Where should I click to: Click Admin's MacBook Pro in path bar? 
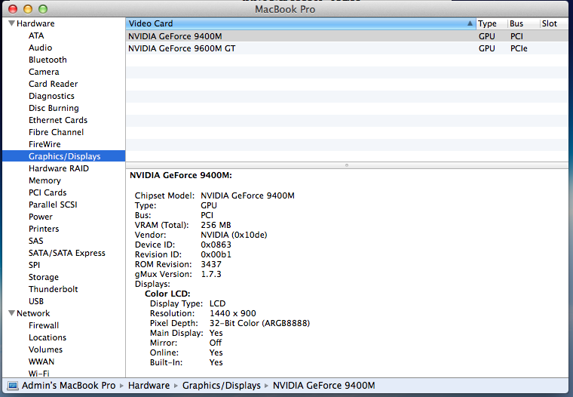[x=69, y=386]
